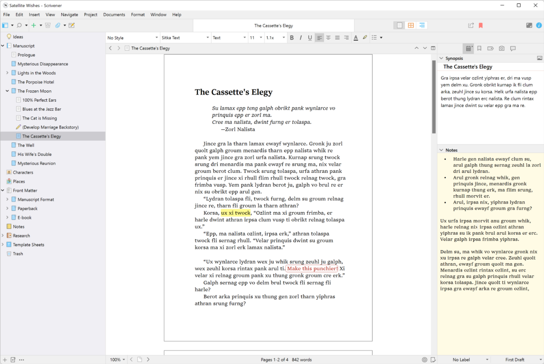Open the project Search magnifier
The height and width of the screenshot is (364, 544).
(19, 25)
